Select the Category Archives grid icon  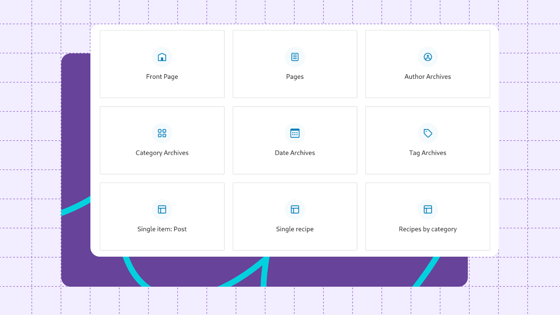click(x=162, y=133)
